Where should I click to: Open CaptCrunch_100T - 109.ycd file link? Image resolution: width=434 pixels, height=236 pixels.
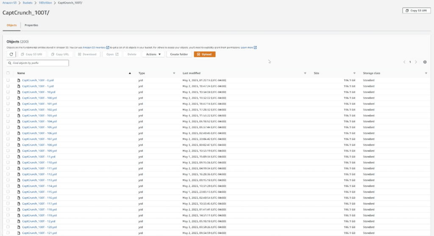click(x=39, y=151)
